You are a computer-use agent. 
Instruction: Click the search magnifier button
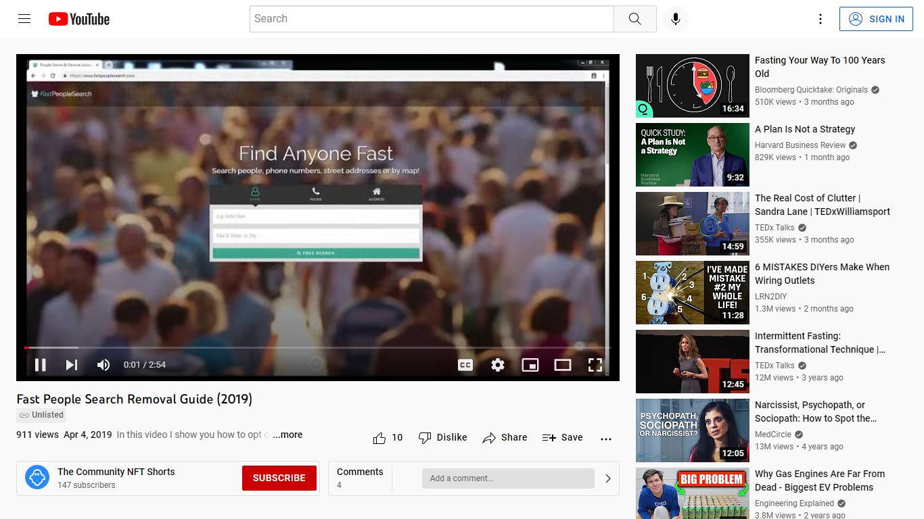(x=634, y=19)
